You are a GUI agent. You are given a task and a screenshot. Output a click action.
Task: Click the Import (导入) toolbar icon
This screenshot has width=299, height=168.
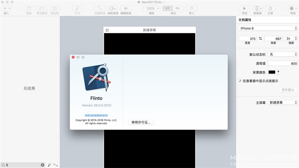click(x=192, y=8)
